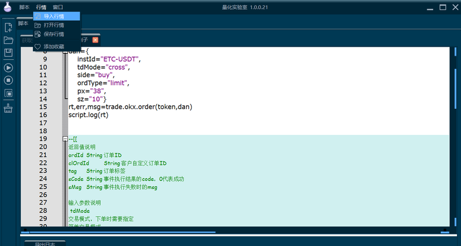Run the script with the play icon
Viewport: 461px width, 246px height.
(8, 67)
